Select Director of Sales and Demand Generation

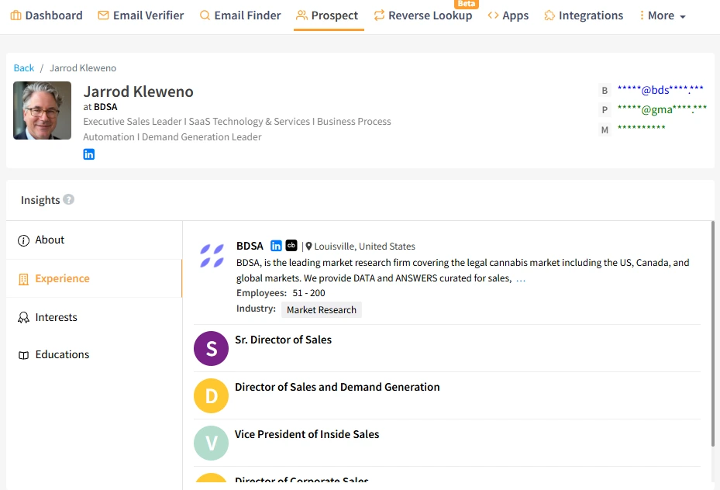(x=337, y=387)
